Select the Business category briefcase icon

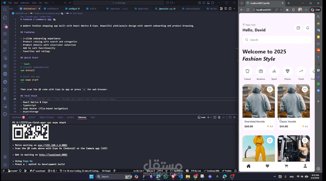coord(261,71)
